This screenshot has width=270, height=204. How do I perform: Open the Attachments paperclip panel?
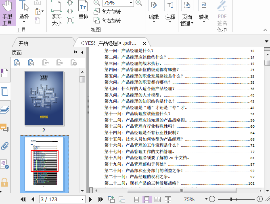pyautogui.click(x=4, y=146)
